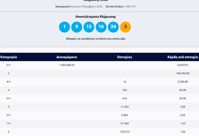Click the 1.000.000,00 distributed amount
The image size is (199, 136).
[67, 65]
